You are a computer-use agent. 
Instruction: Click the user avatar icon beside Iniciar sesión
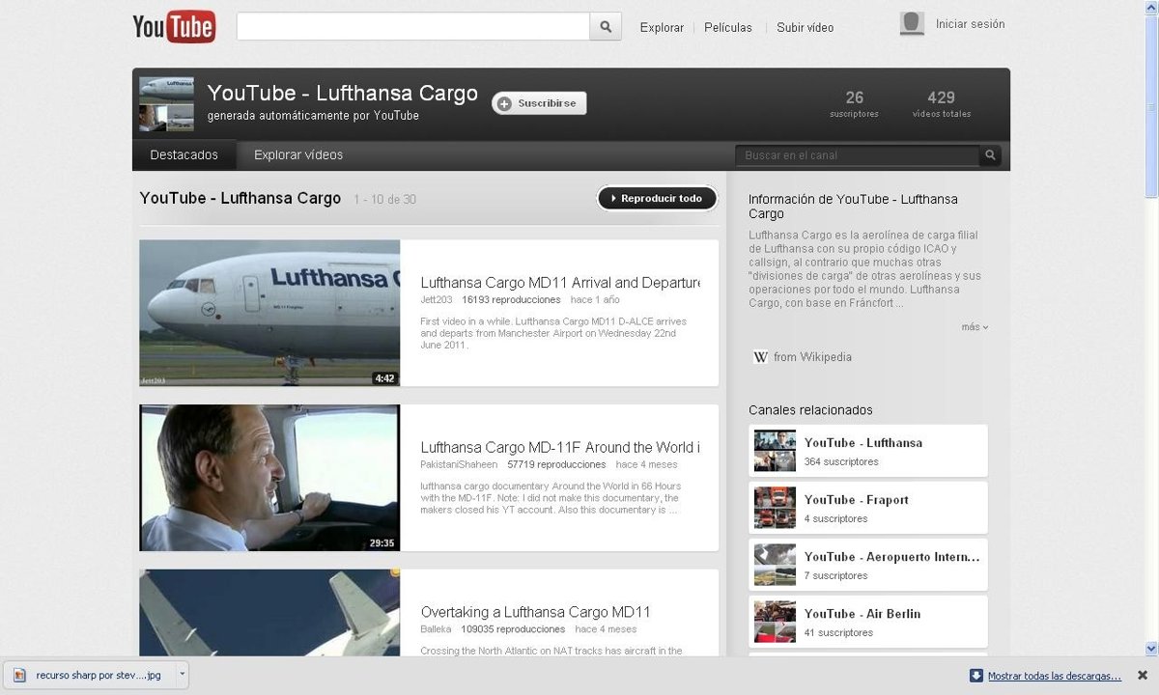point(912,24)
